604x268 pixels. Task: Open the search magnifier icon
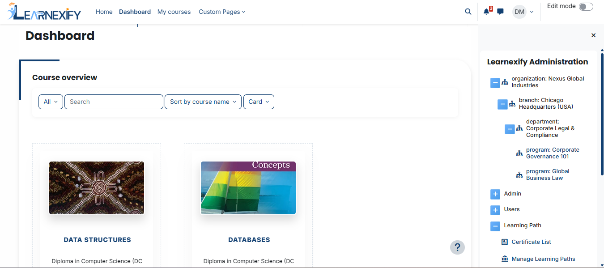[468, 12]
